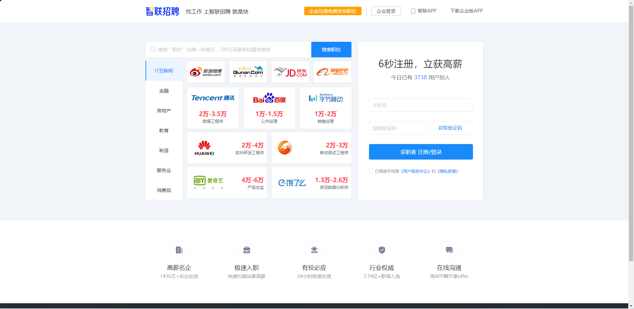This screenshot has height=309, width=634.
Task: Click the 4万-6万 salary text
Action: point(253,180)
